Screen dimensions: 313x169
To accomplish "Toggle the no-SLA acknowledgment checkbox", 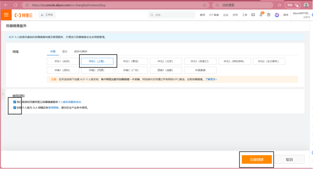I will click(15, 108).
